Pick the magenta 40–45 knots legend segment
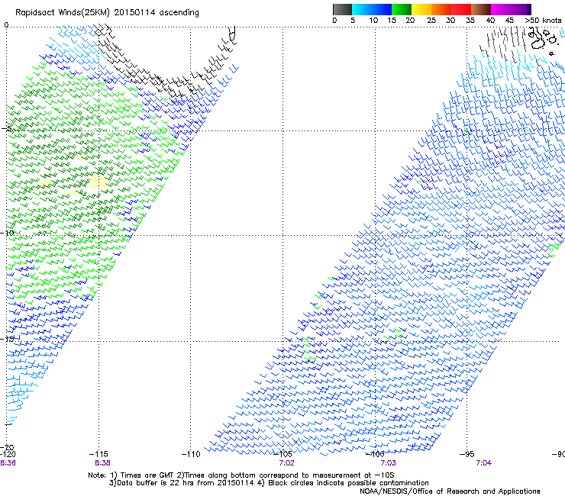565x496 pixels. pyautogui.click(x=501, y=9)
